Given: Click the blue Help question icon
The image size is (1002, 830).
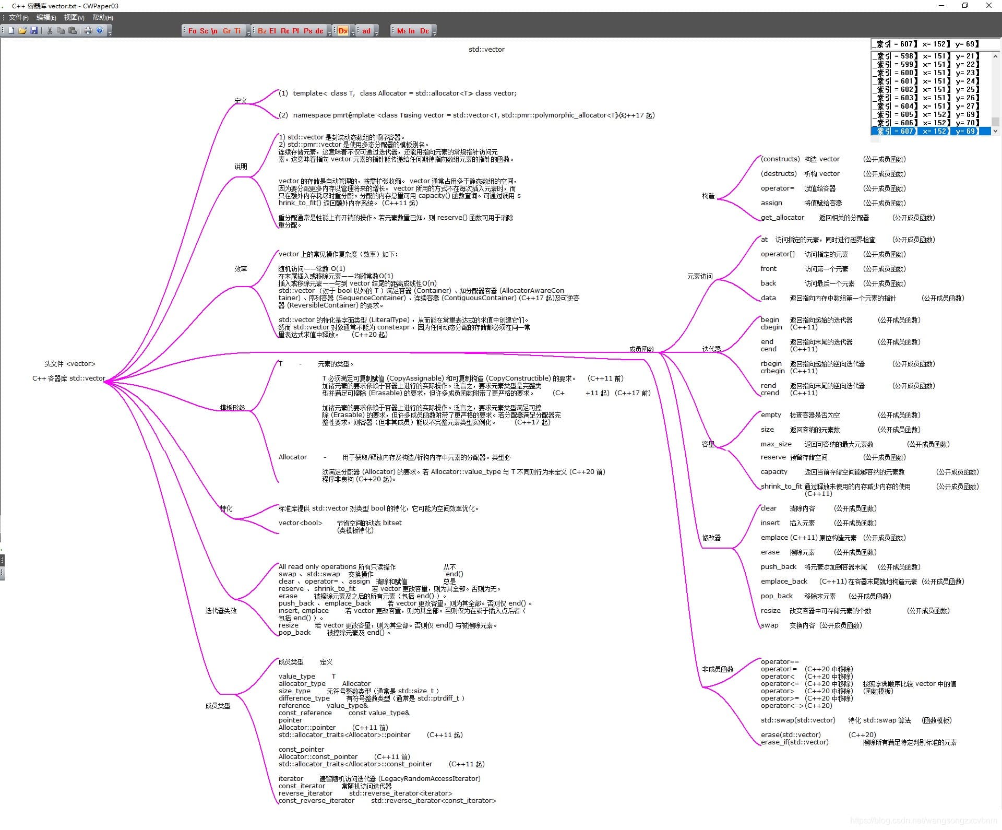Looking at the screenshot, I should pos(100,31).
